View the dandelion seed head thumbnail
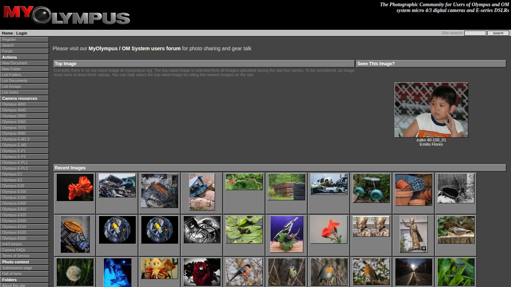511x287 pixels. click(75, 272)
